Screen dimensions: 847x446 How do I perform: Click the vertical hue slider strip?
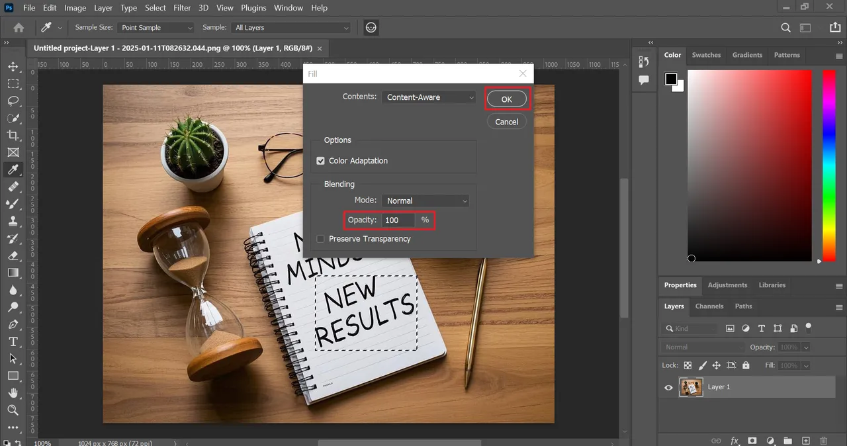point(828,165)
